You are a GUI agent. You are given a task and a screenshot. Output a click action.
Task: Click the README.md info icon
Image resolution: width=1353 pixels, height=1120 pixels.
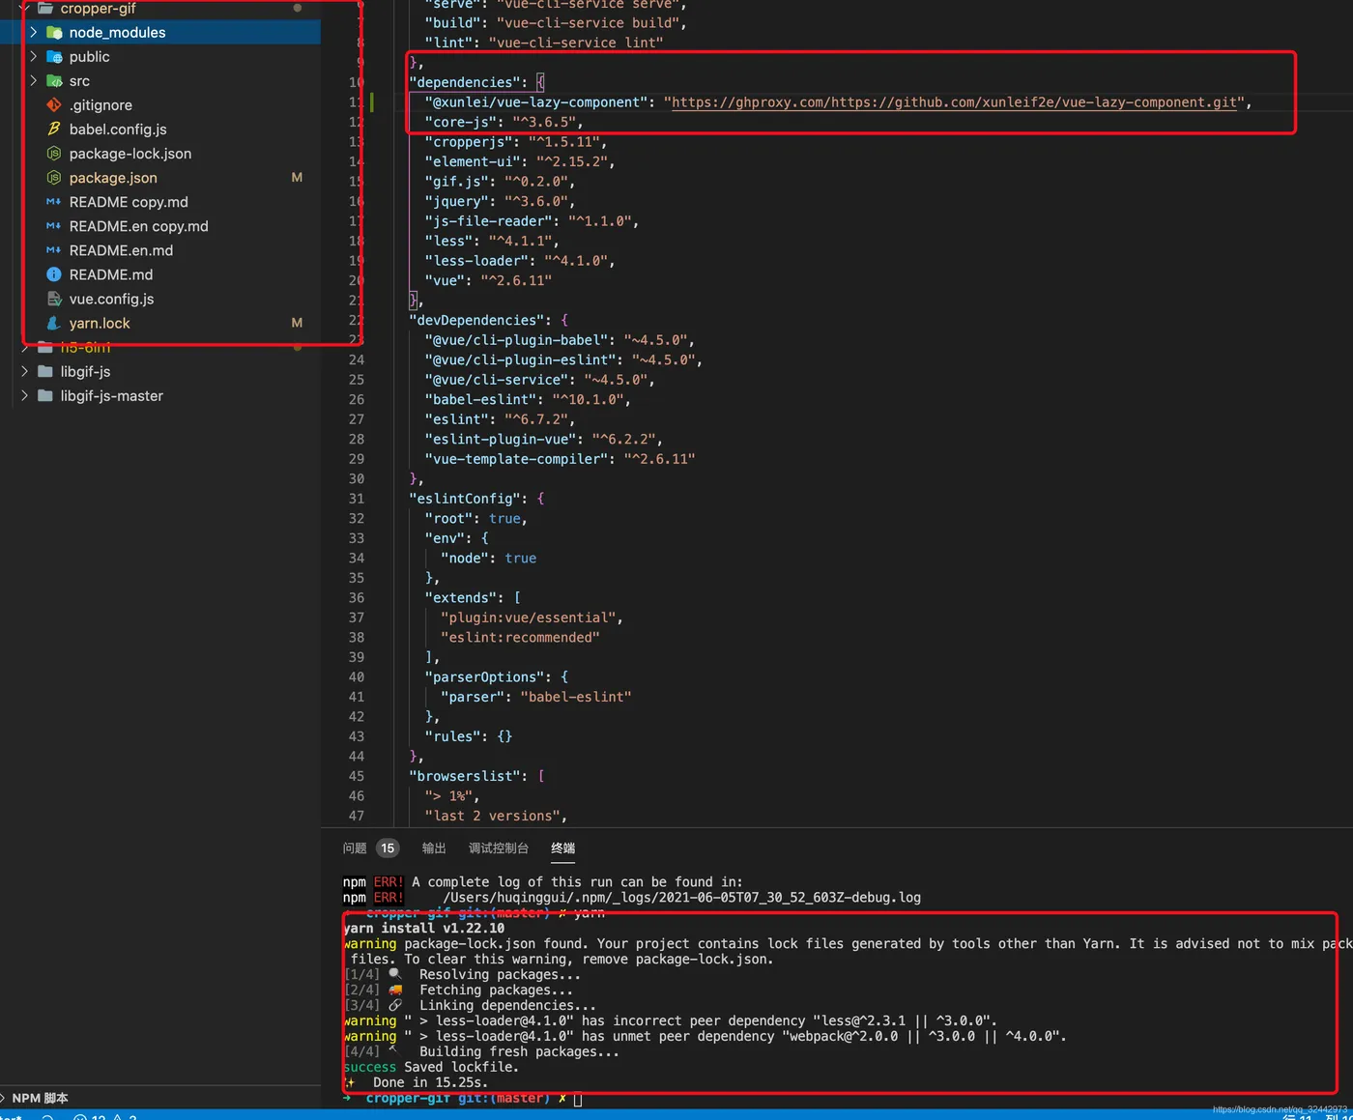point(54,274)
